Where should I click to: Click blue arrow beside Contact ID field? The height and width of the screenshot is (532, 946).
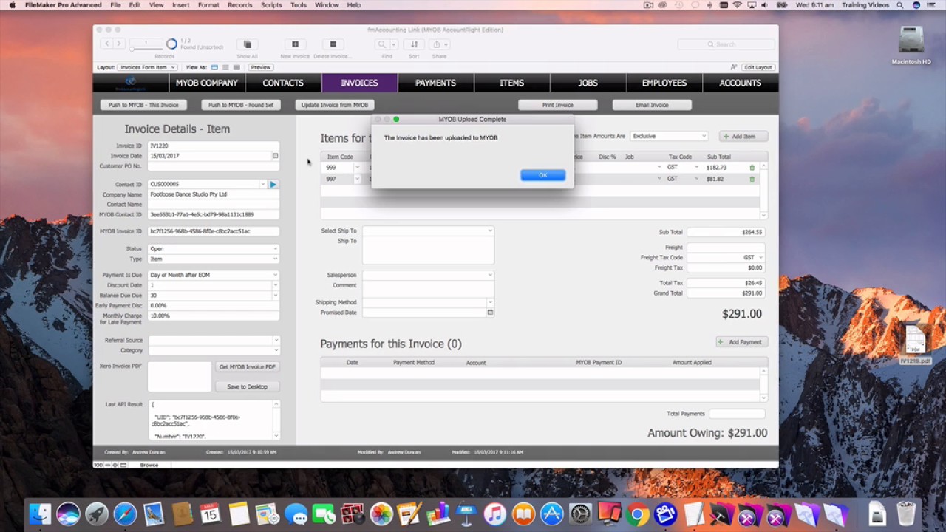tap(273, 184)
